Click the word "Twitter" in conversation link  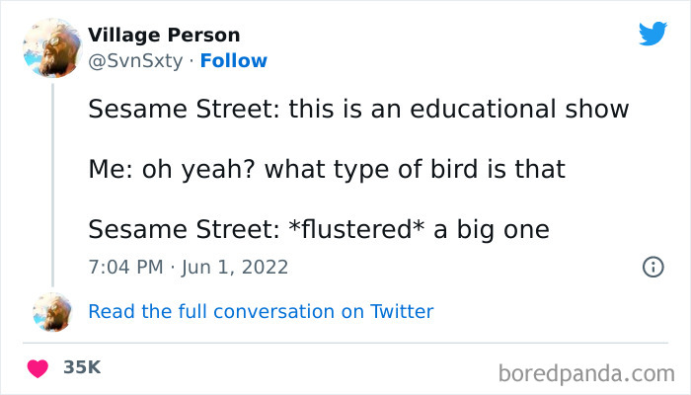coord(402,312)
